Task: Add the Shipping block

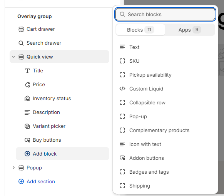Action: point(165,186)
